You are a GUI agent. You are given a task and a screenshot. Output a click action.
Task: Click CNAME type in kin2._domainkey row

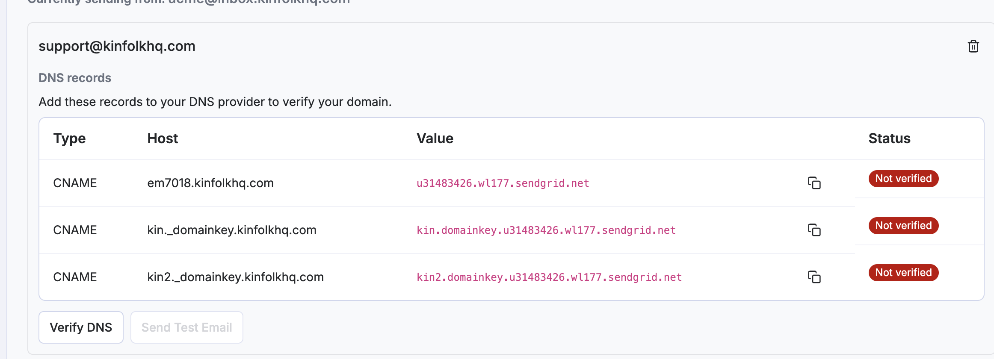(75, 277)
